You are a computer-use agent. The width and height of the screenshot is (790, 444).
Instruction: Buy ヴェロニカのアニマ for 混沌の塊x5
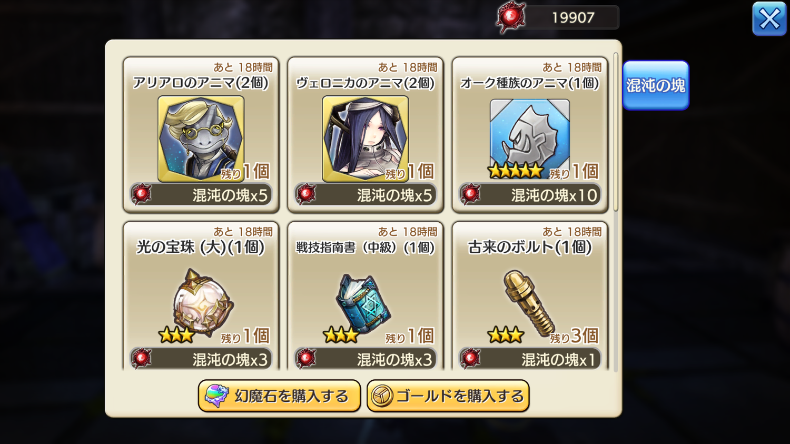click(366, 195)
